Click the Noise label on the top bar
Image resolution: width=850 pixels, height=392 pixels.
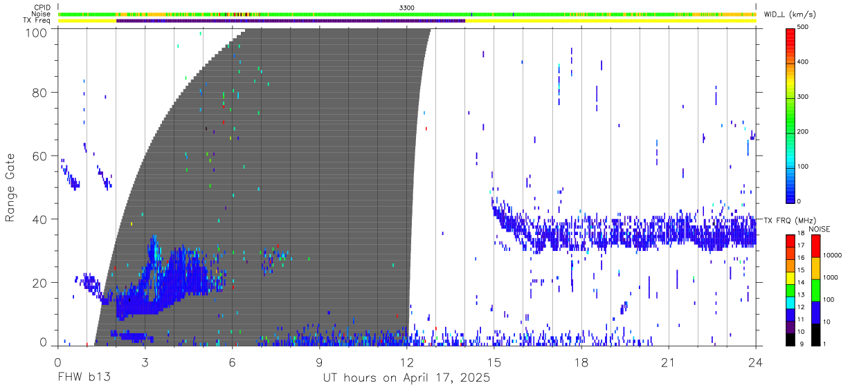click(42, 14)
